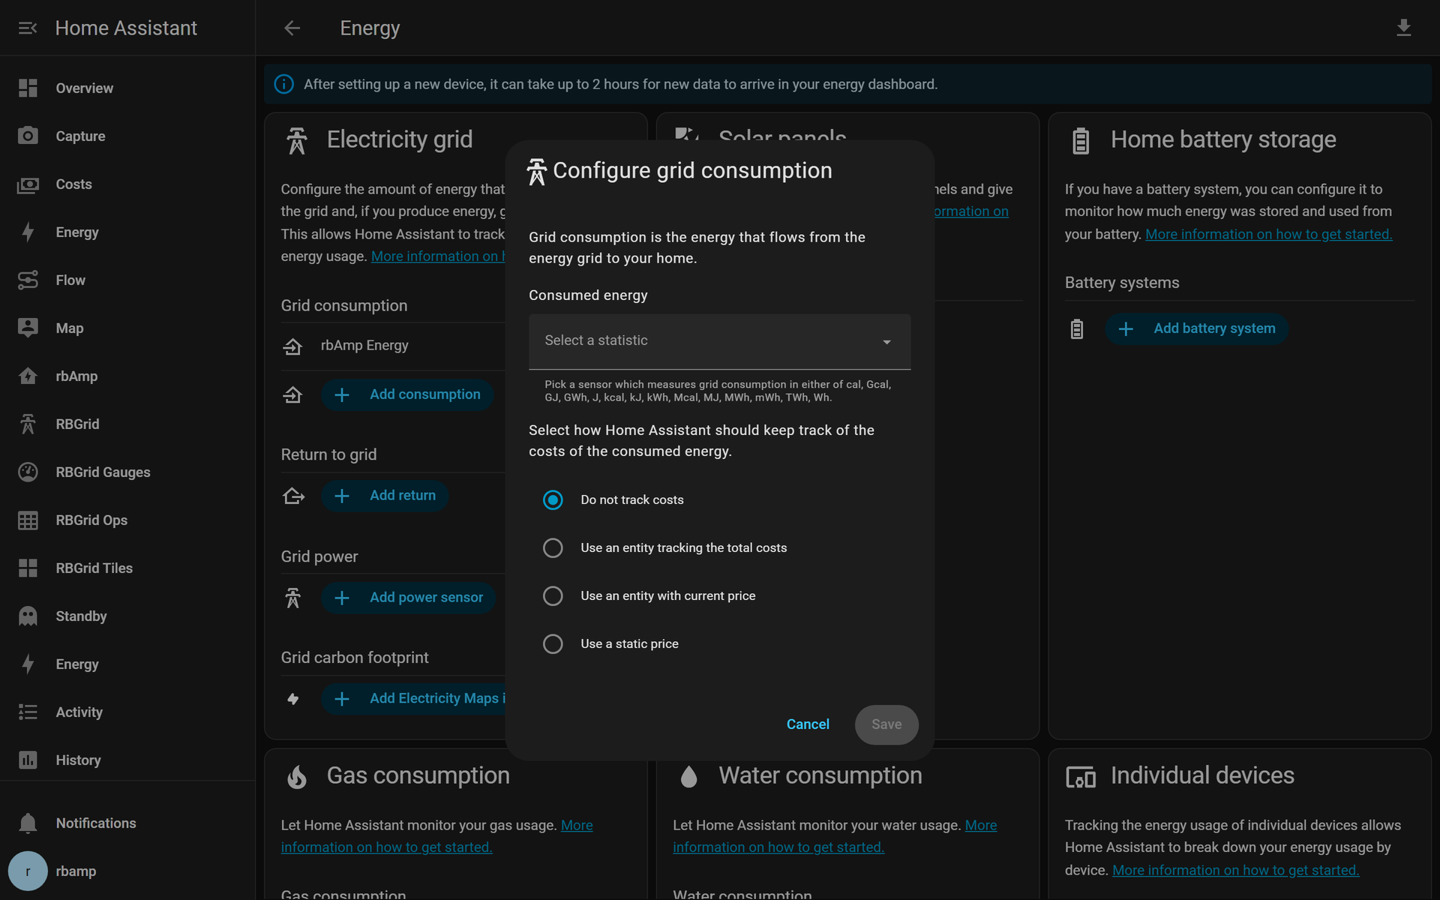The image size is (1440, 900).
Task: Open Overview in the sidebar
Action: pyautogui.click(x=127, y=88)
